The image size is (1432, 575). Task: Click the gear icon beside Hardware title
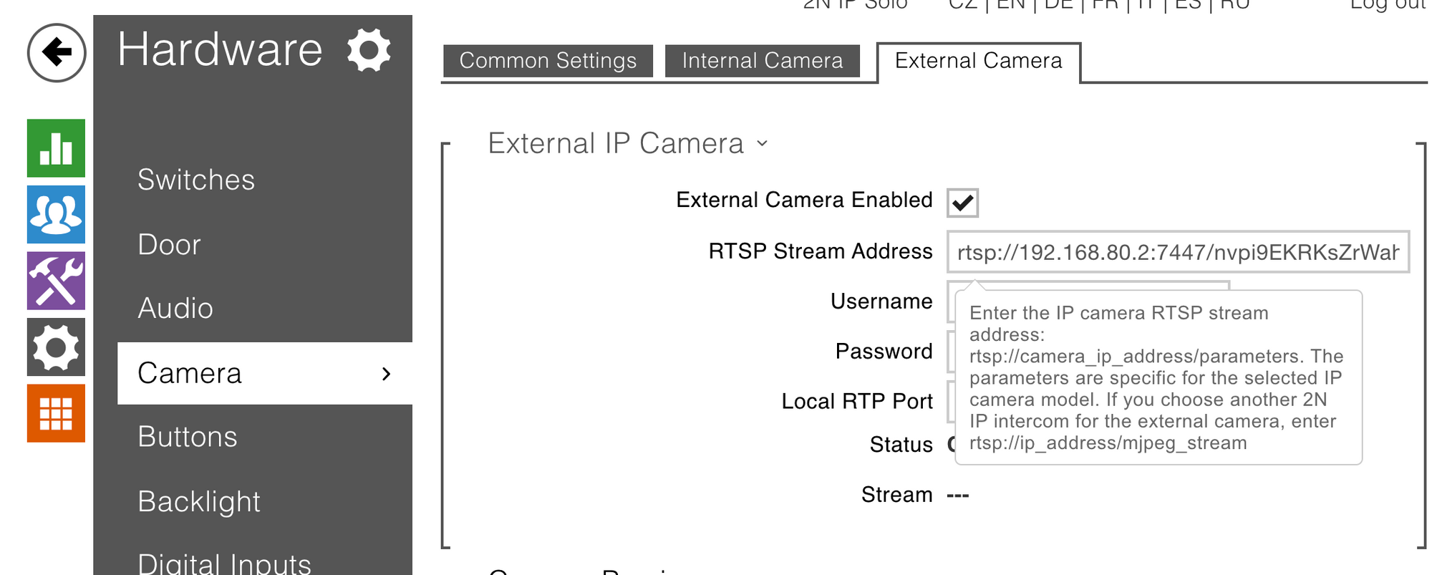[369, 50]
